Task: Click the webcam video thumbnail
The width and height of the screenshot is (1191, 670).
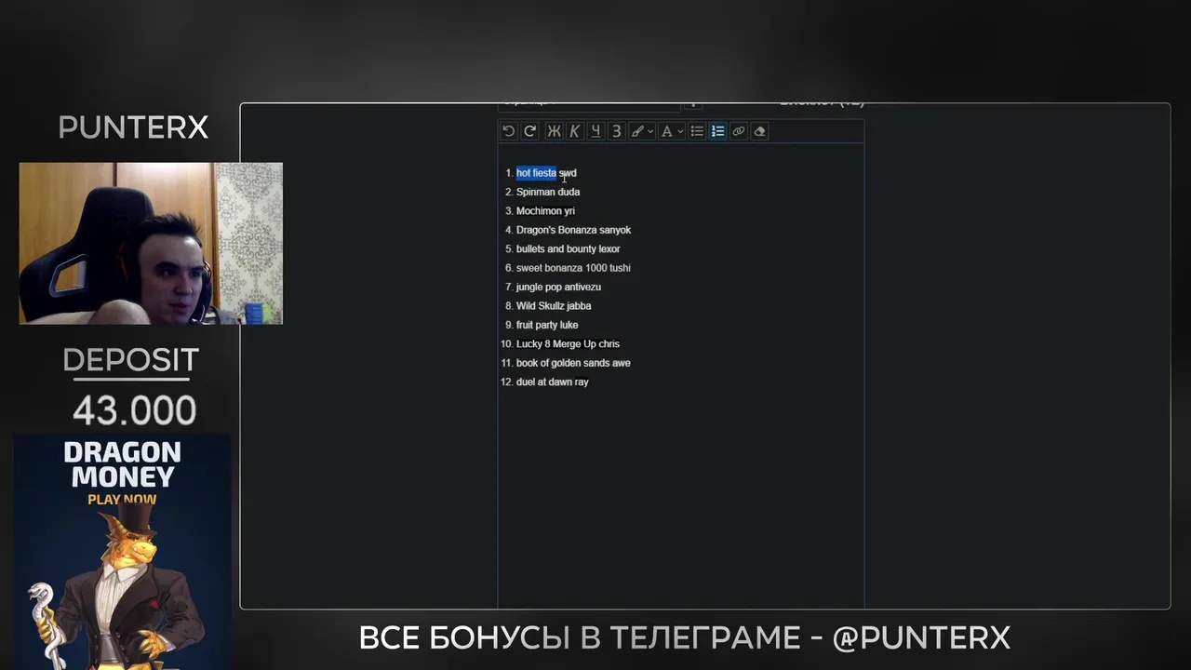Action: click(151, 244)
